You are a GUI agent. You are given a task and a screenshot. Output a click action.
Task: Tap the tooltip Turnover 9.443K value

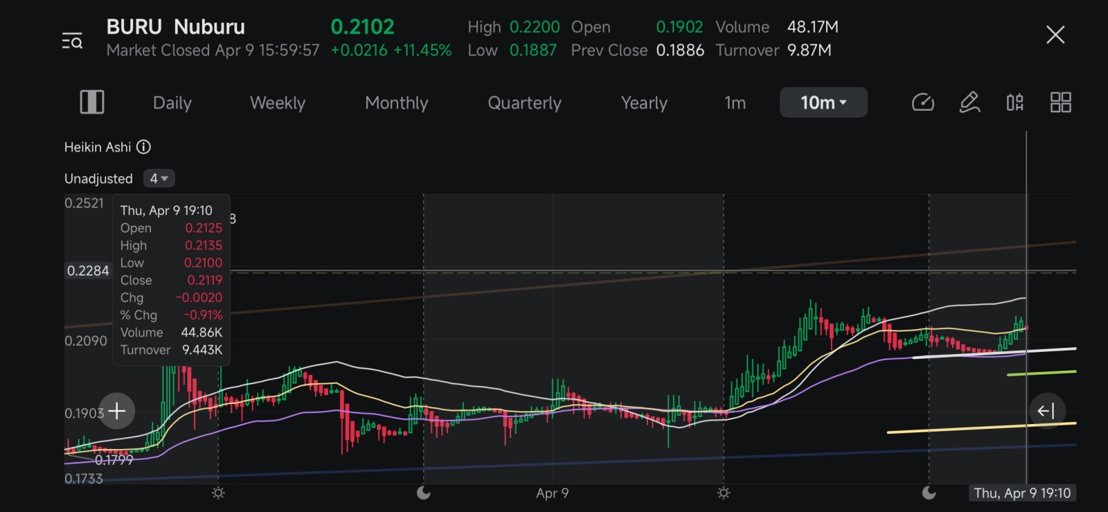[x=202, y=350]
